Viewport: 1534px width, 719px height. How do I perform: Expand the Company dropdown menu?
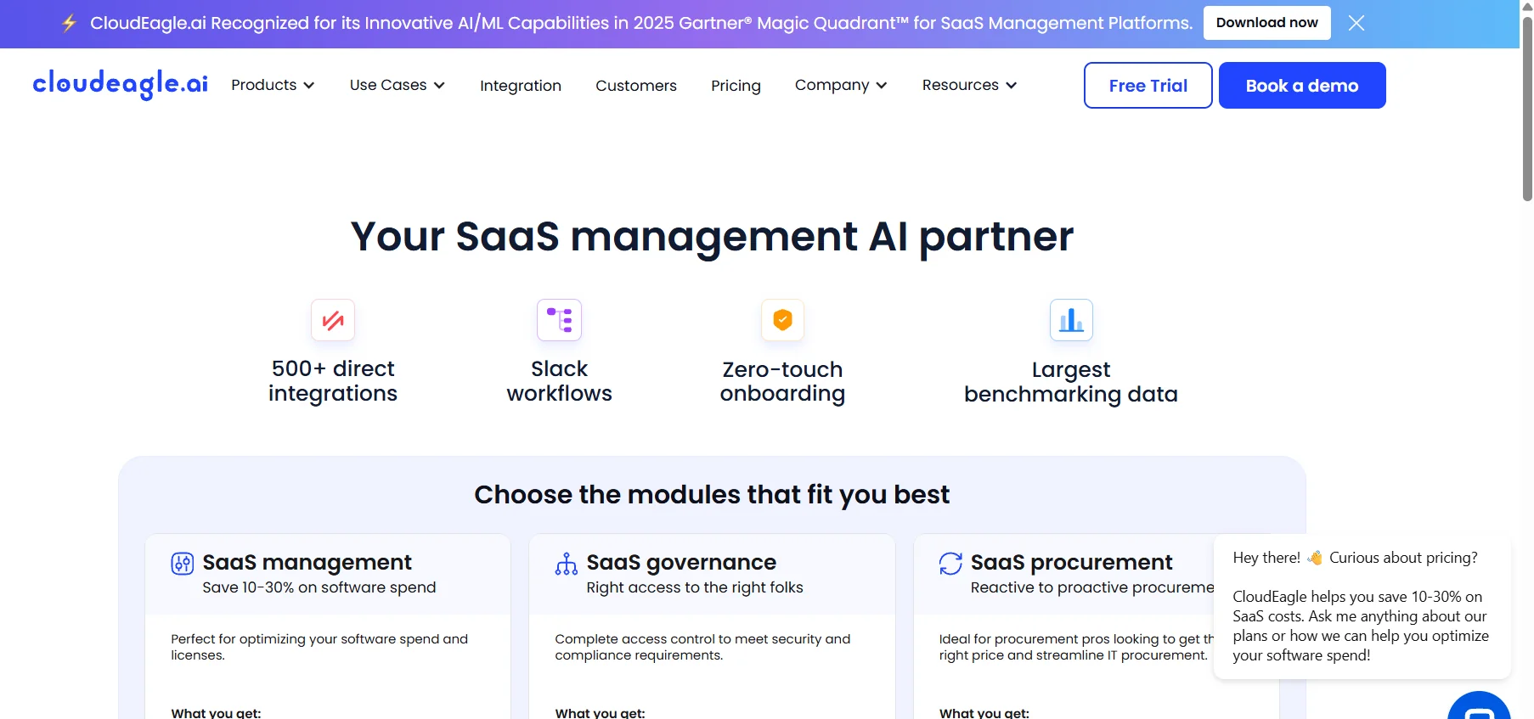(x=841, y=85)
